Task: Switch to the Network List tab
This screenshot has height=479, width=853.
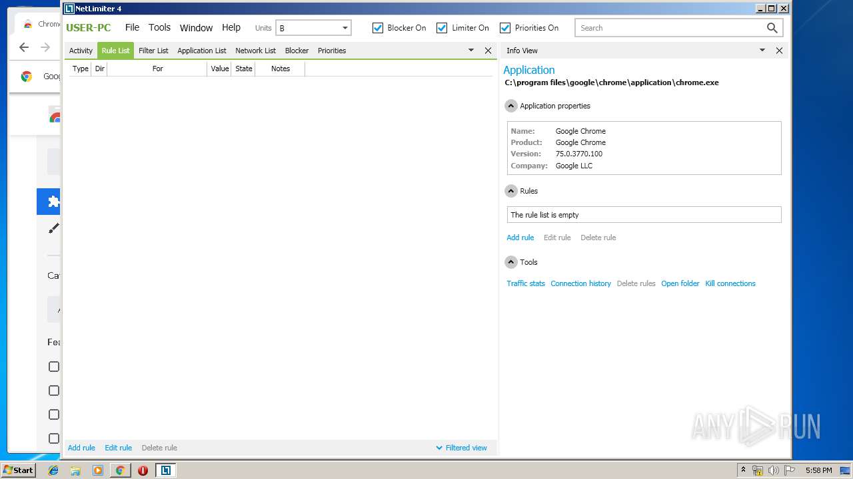Action: (255, 51)
